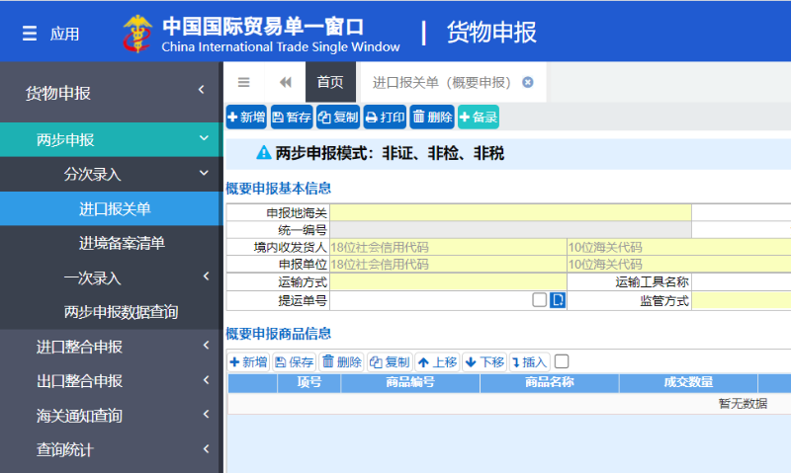
Task: Click 删除 in the 商品信息 toolbar
Action: pyautogui.click(x=341, y=361)
